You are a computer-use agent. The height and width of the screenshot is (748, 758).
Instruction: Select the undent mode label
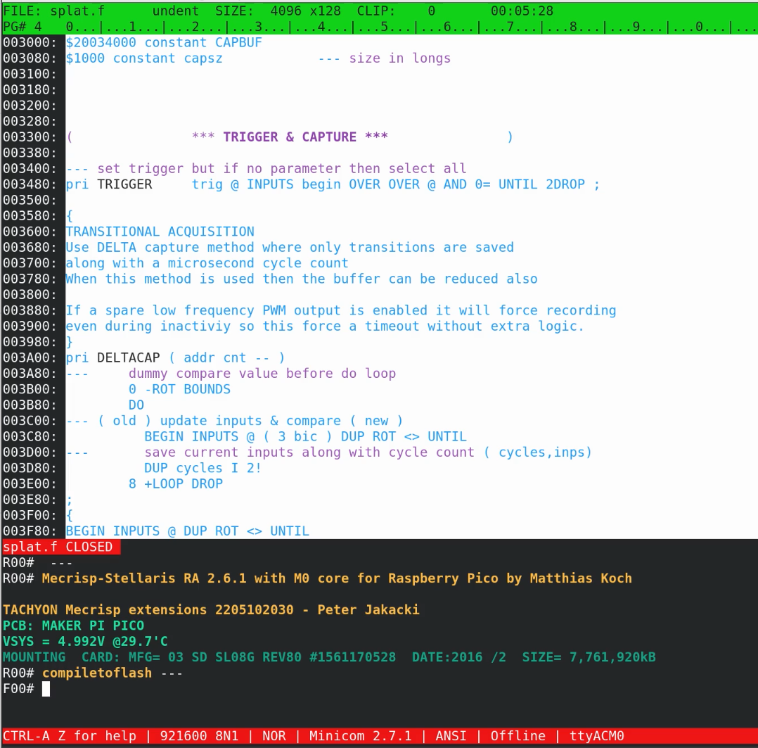tap(173, 11)
